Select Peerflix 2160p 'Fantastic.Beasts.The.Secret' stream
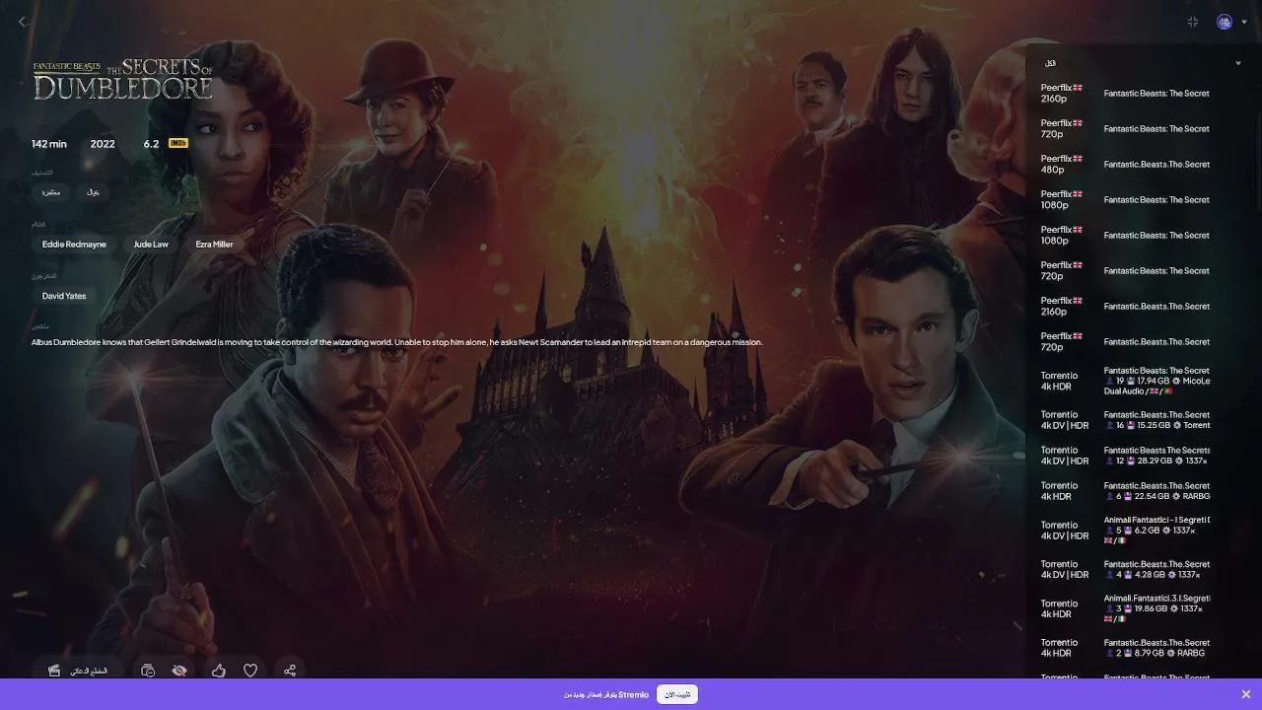This screenshot has width=1262, height=710. point(1127,306)
